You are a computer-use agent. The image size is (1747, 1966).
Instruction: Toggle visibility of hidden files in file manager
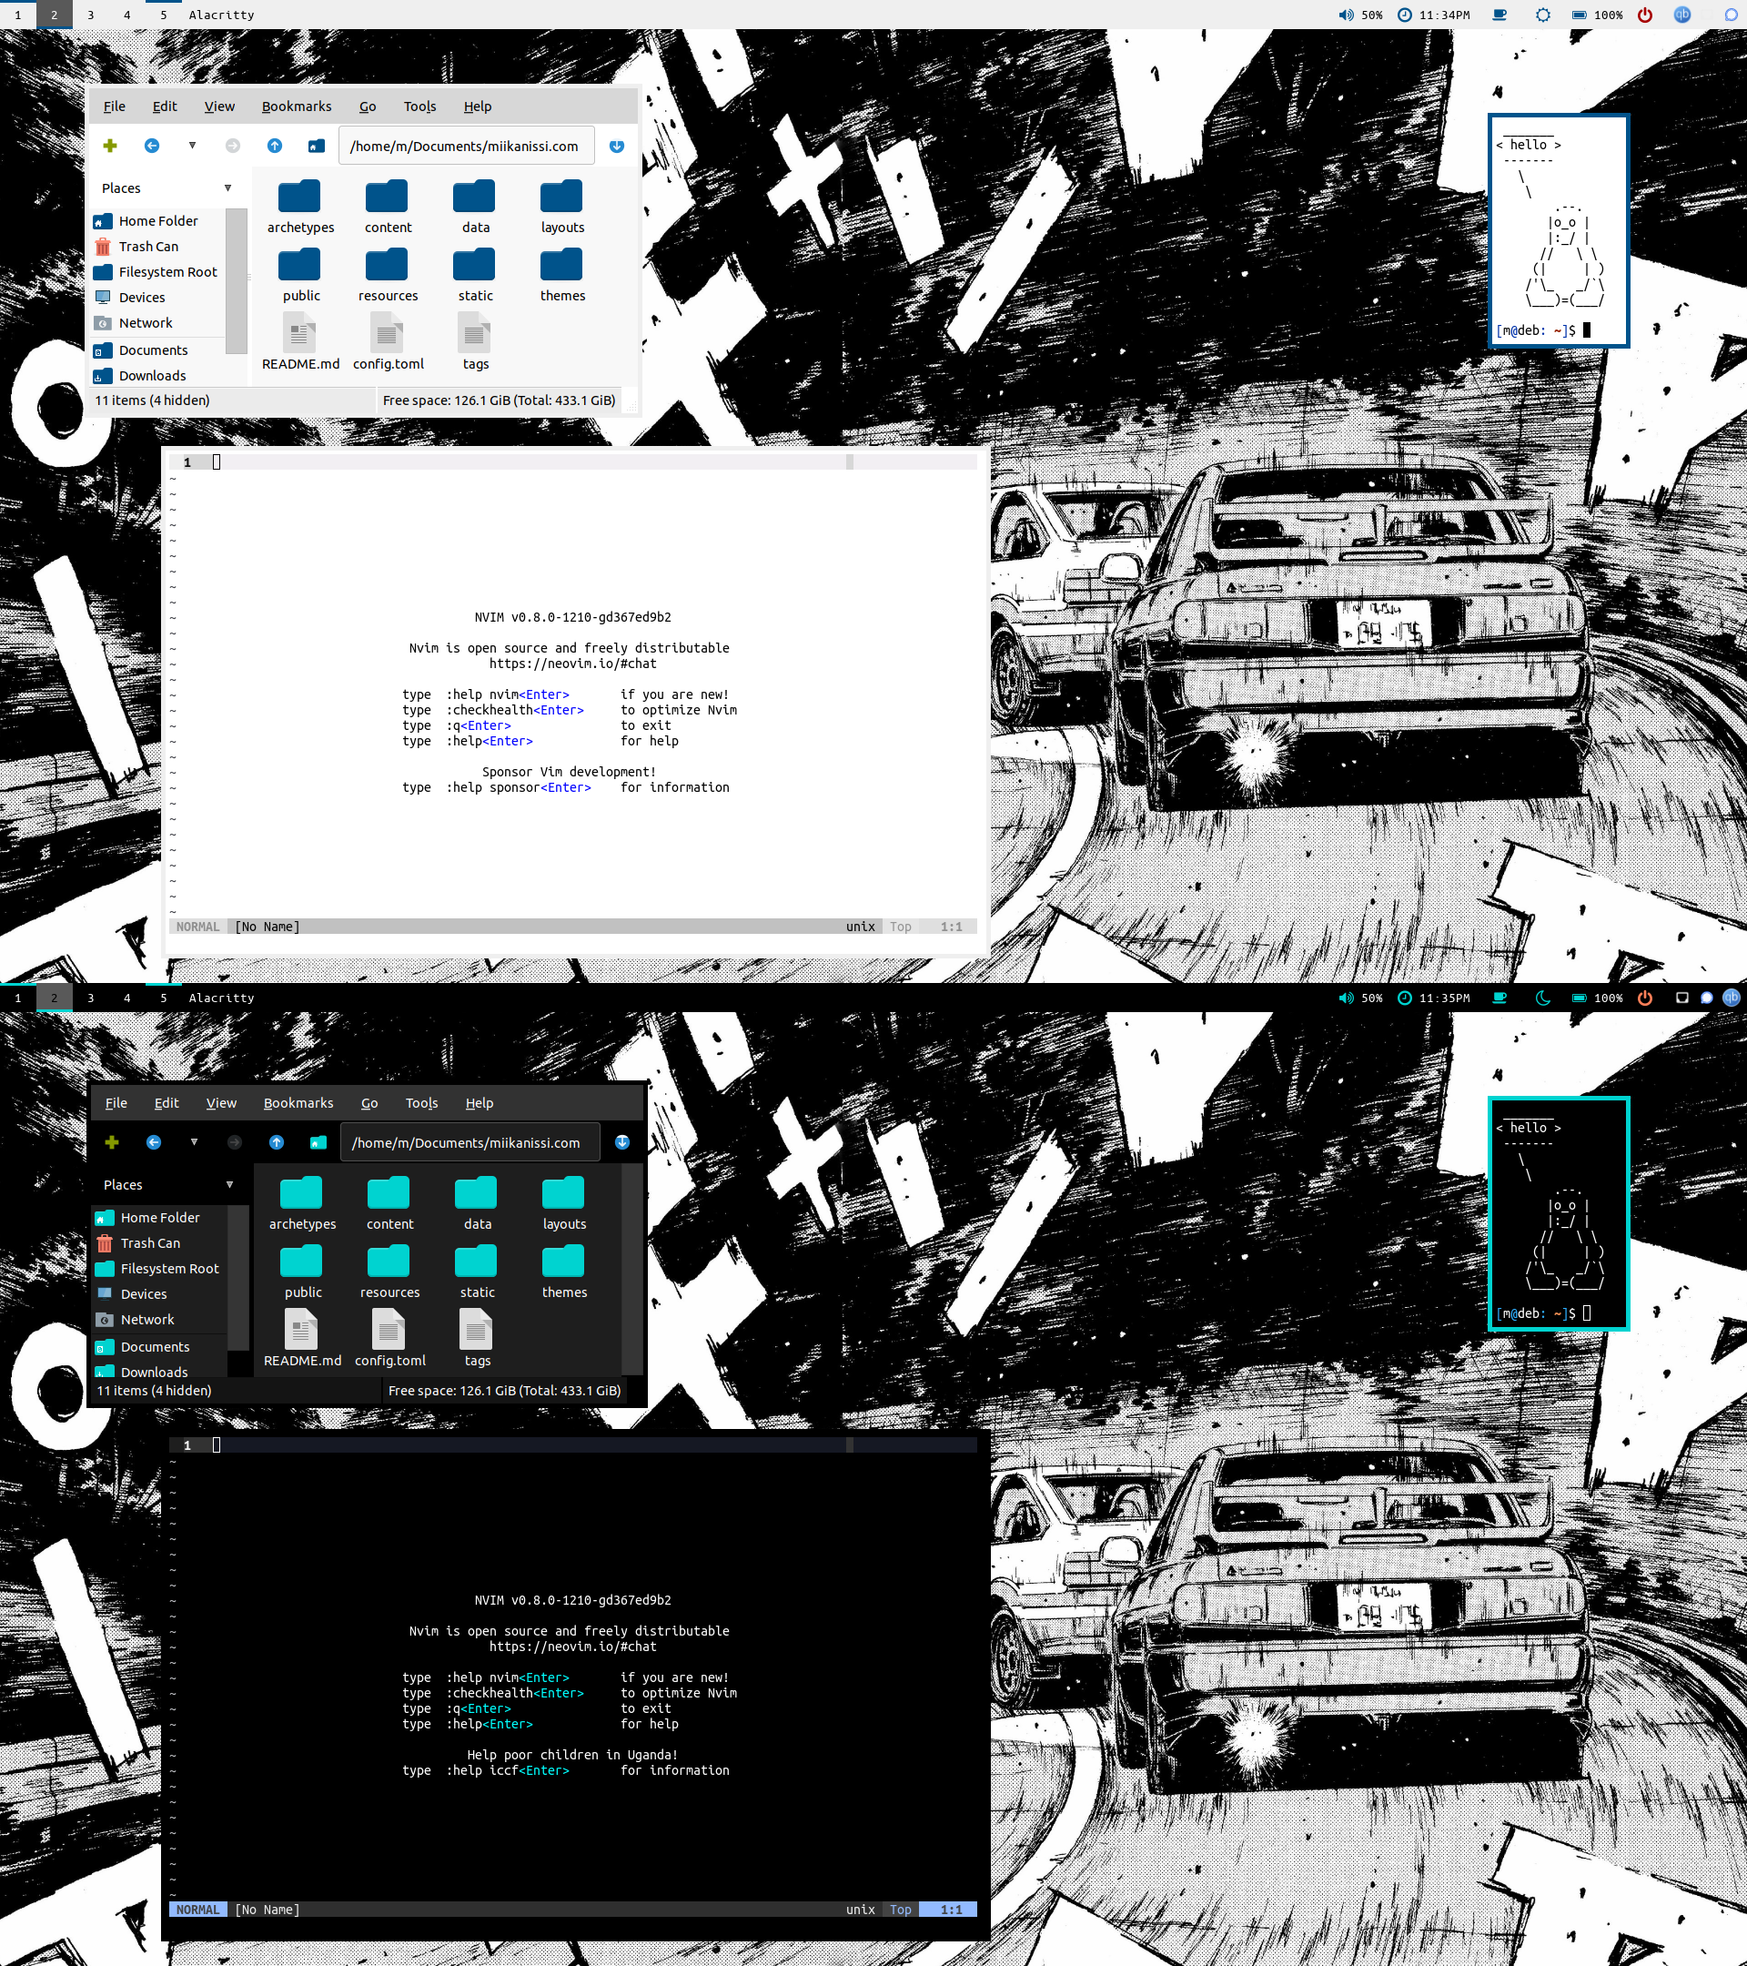point(219,106)
